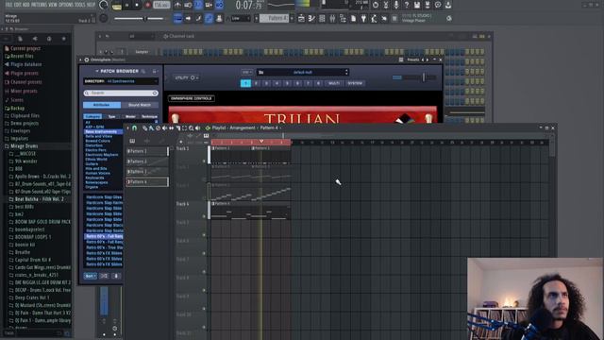
Task: Toggle the blue link/multilink icon in toolbar
Action: tap(209, 19)
